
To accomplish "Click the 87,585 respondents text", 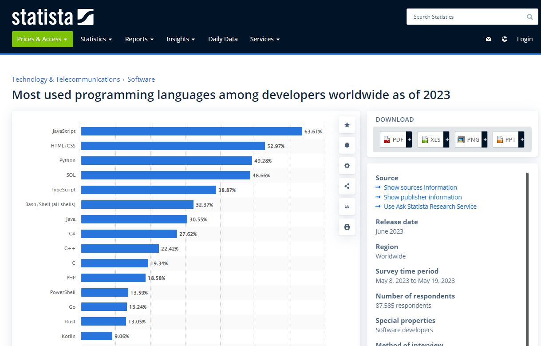I will (x=403, y=306).
